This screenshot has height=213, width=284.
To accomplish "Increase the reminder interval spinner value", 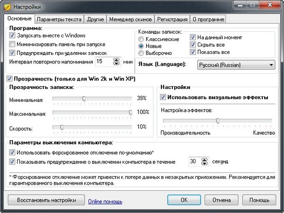I will tap(116, 60).
